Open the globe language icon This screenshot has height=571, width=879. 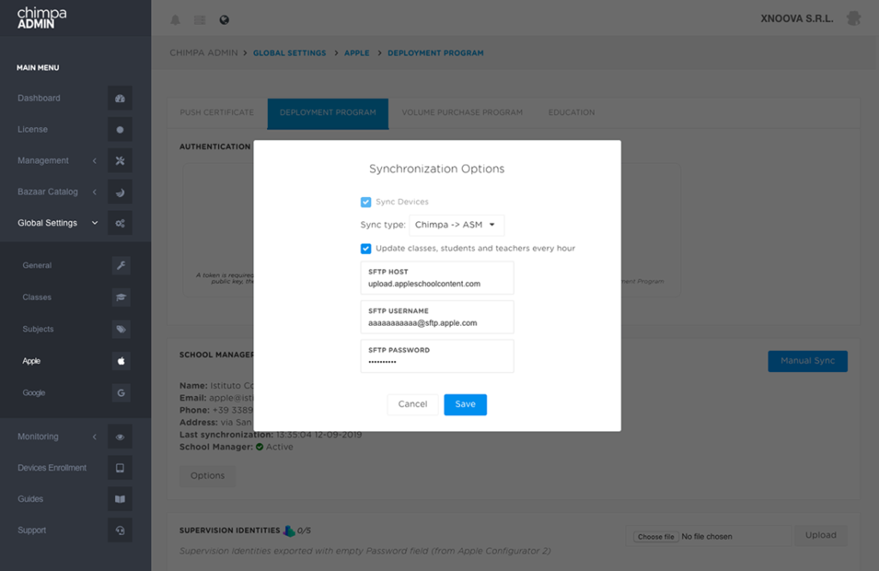(x=224, y=21)
